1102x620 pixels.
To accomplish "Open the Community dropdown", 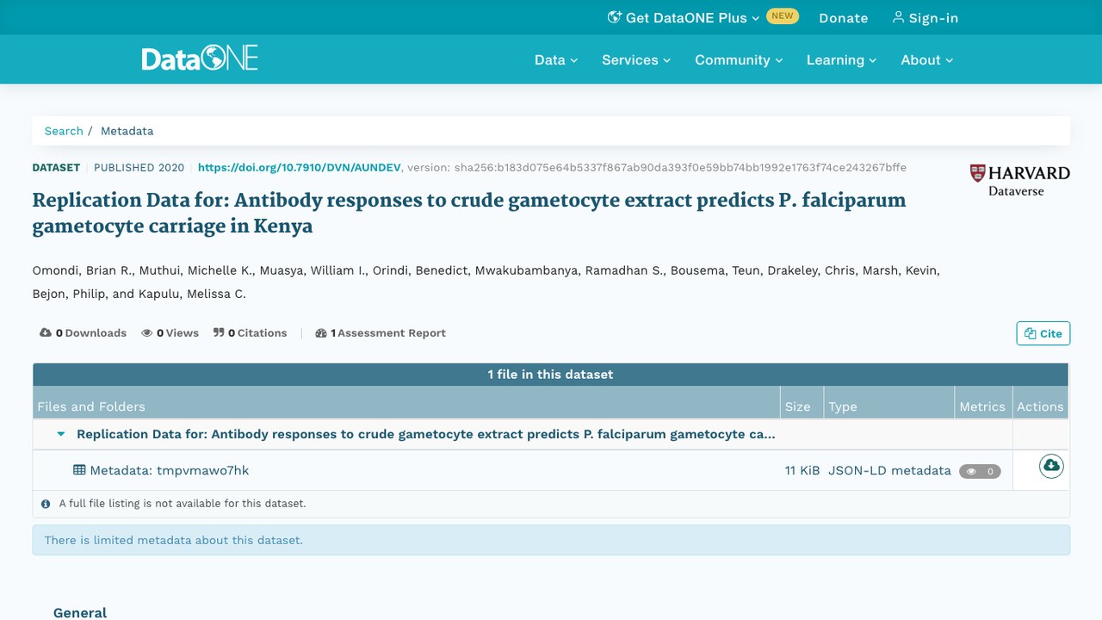I will [739, 59].
